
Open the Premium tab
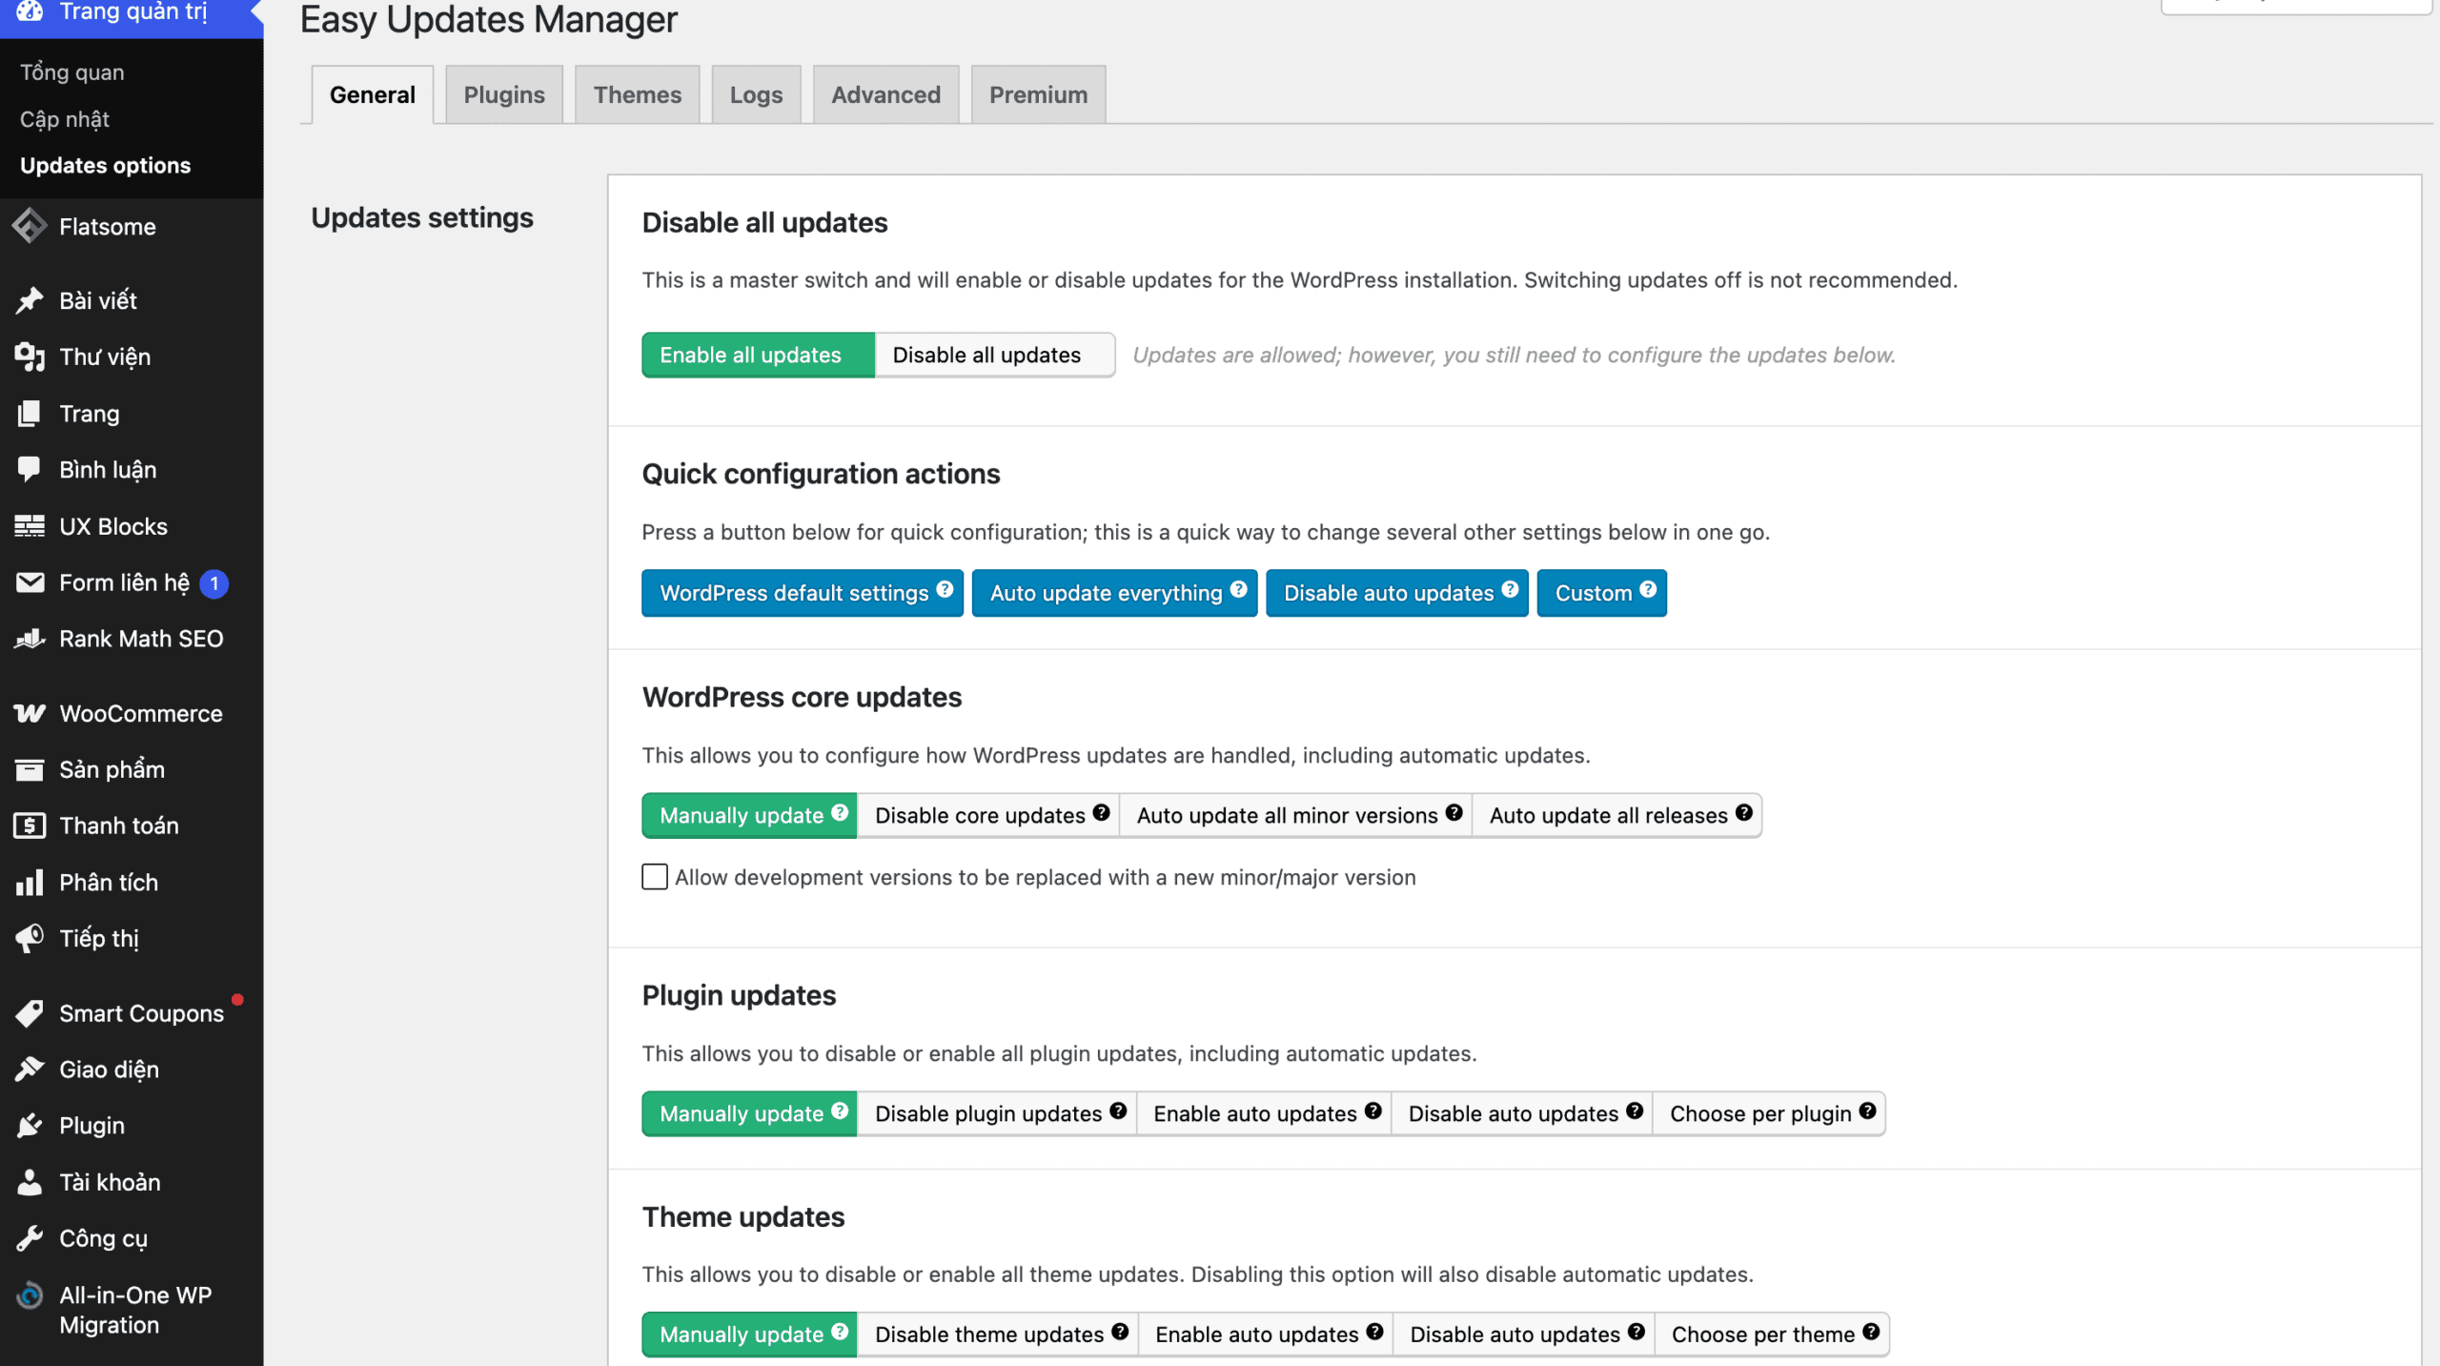point(1038,94)
